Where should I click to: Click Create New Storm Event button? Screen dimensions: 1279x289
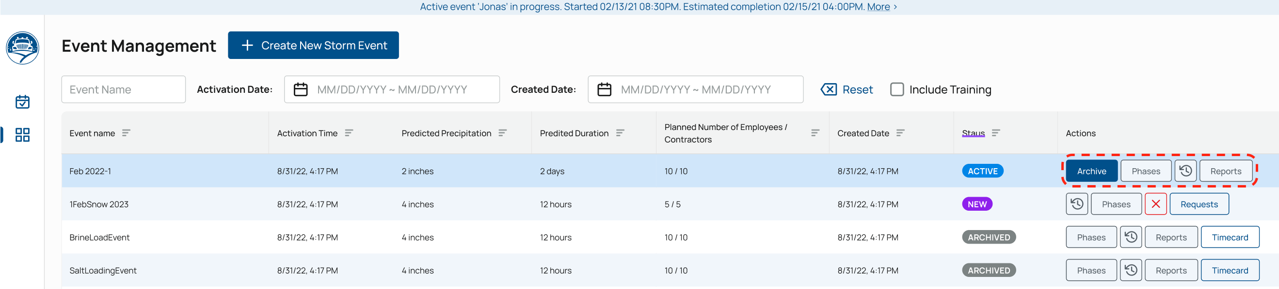313,45
